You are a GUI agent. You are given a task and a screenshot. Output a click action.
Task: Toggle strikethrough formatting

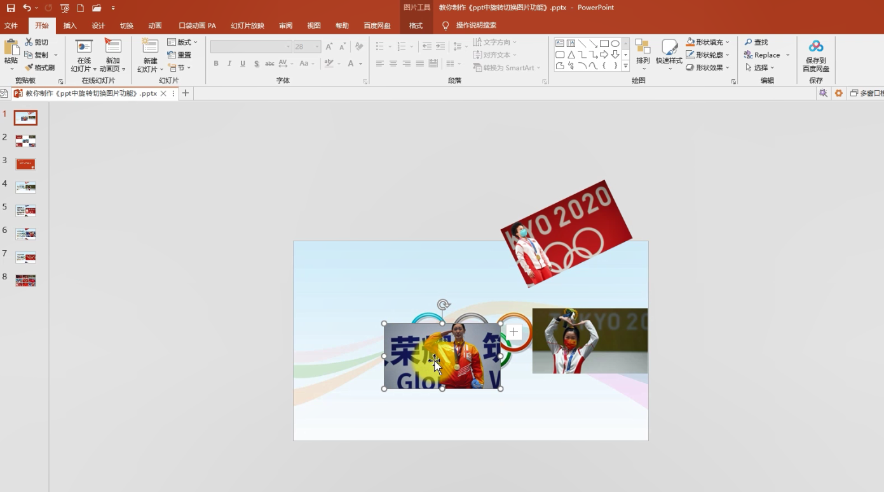pyautogui.click(x=269, y=63)
